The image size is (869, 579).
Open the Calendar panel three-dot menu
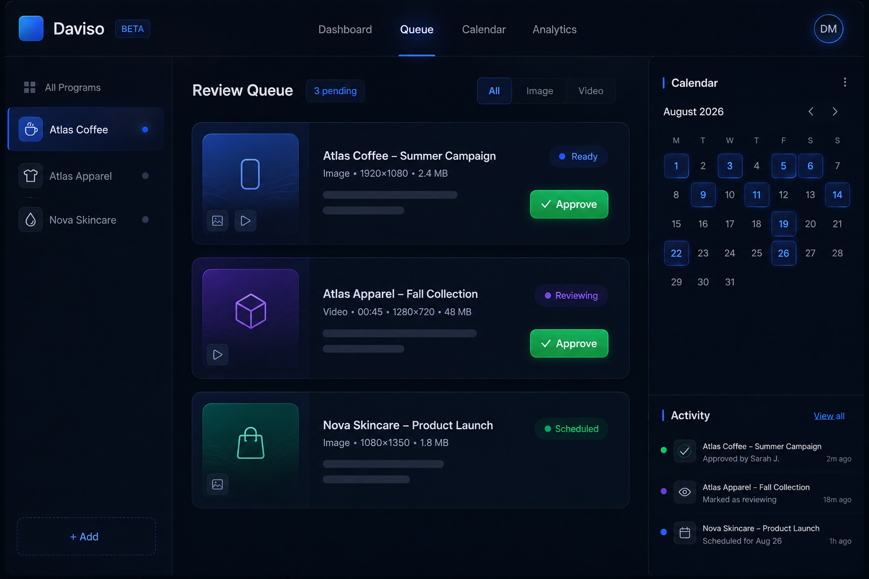click(x=845, y=83)
